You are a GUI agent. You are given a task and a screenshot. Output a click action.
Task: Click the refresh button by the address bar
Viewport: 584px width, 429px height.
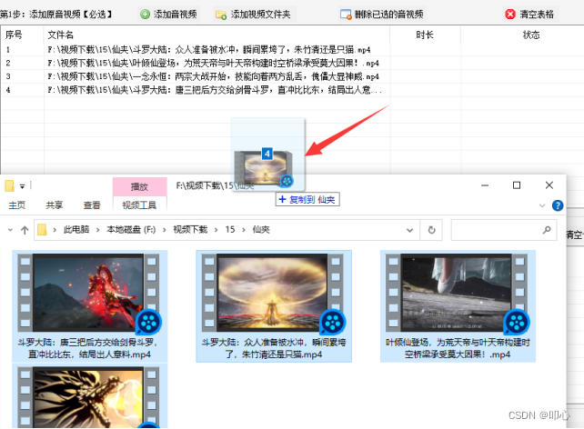[x=431, y=230]
